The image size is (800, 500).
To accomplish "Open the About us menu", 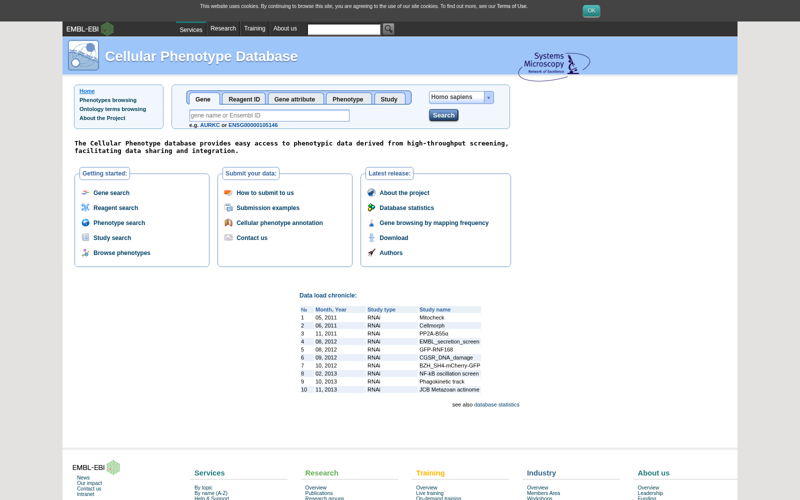I will 285,28.
